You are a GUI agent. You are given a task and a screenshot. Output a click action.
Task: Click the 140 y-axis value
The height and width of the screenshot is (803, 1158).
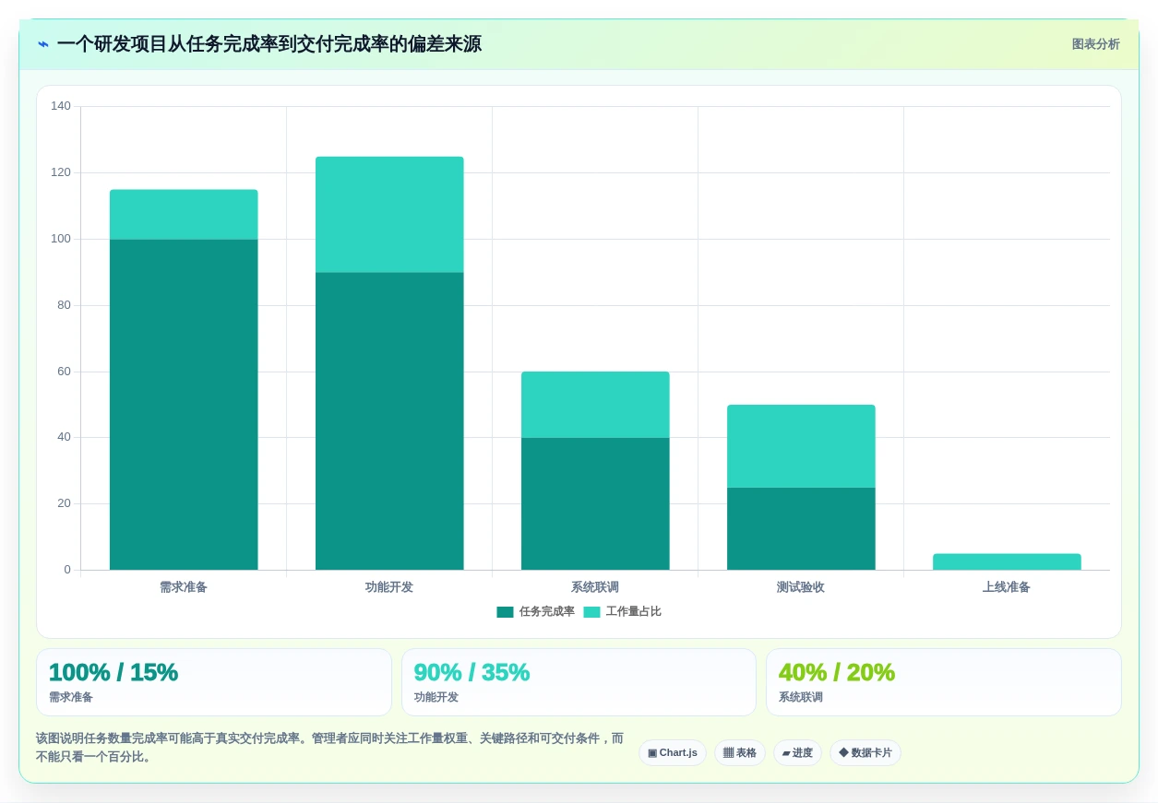[x=61, y=106]
